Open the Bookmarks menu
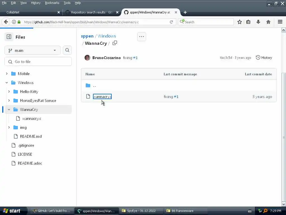Viewport: 286px width, 215px height. pyautogui.click(x=52, y=3)
